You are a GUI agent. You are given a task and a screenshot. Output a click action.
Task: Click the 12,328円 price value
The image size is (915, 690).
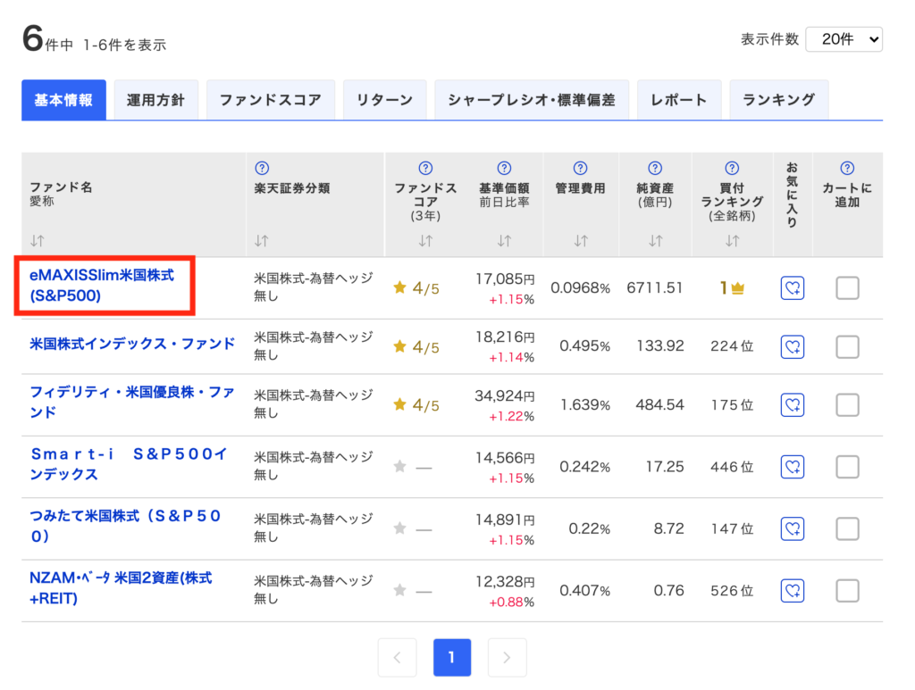pyautogui.click(x=505, y=582)
